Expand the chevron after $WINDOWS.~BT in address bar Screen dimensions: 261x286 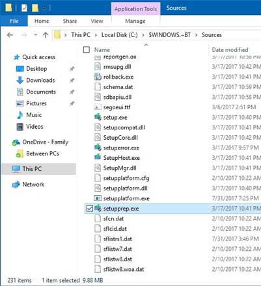tap(196, 35)
